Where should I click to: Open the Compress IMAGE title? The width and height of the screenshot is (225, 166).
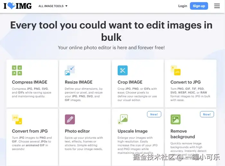[30, 82]
